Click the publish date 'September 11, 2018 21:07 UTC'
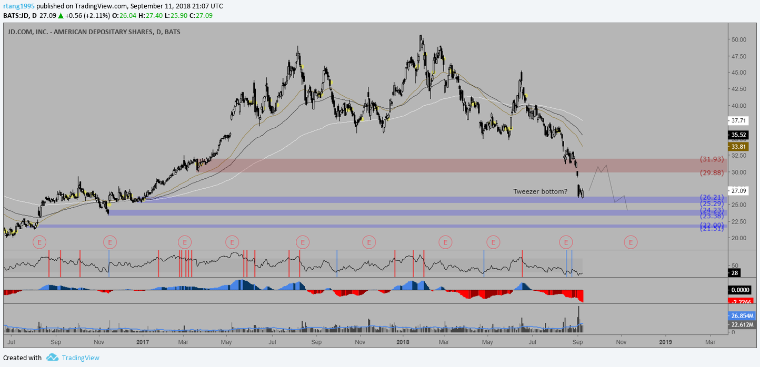The height and width of the screenshot is (367, 760). [178, 6]
